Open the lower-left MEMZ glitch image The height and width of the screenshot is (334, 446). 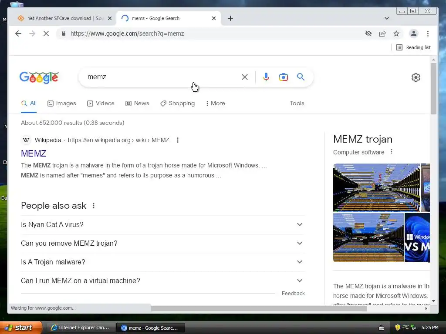pyautogui.click(x=368, y=237)
